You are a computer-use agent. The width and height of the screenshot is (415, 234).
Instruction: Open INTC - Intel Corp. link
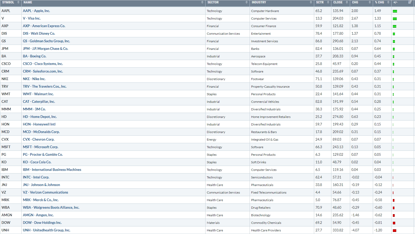click(x=36, y=177)
